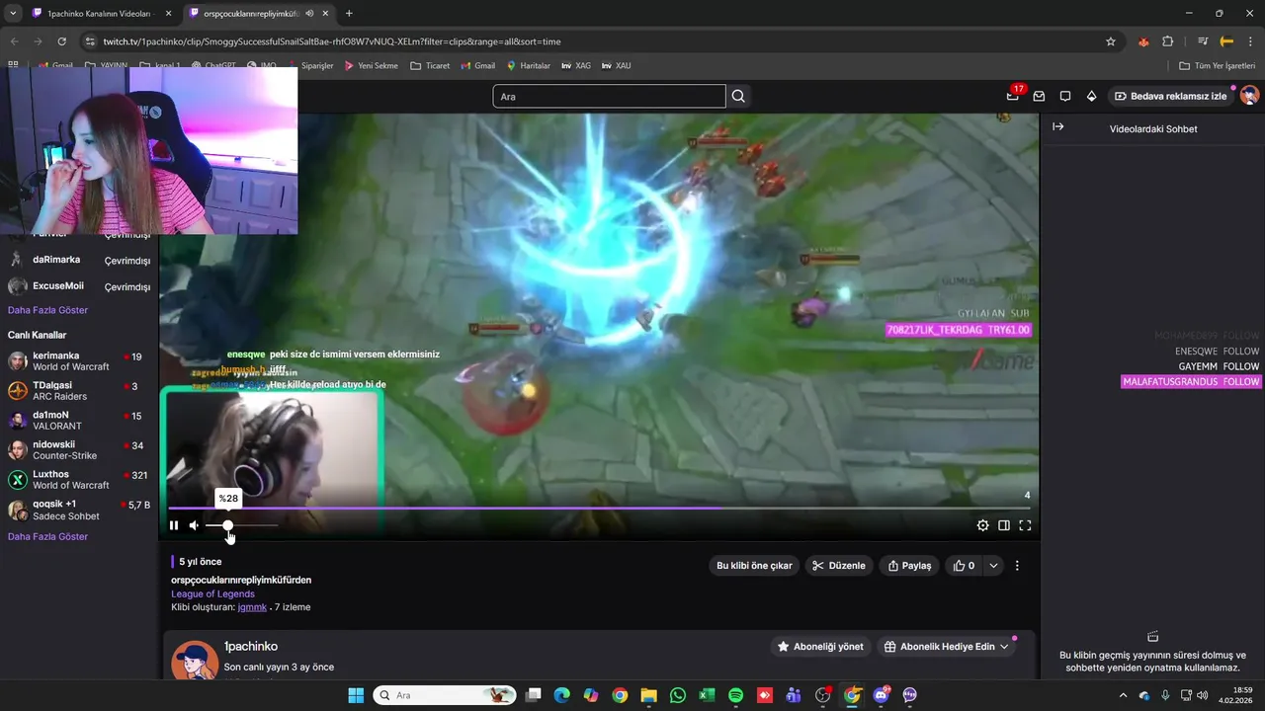Screen dimensions: 1265x711
Task: Open the chat bubble icon in header
Action: (x=1065, y=96)
